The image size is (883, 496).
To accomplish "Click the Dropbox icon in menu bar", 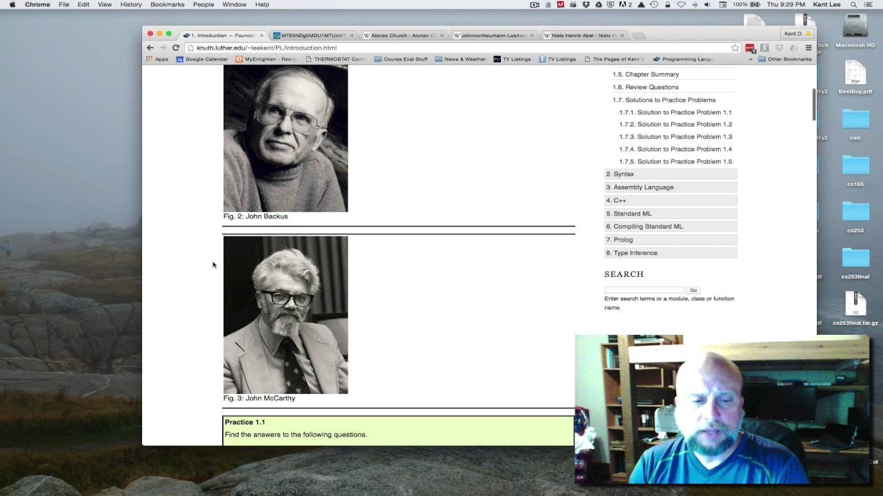I will tap(586, 4).
